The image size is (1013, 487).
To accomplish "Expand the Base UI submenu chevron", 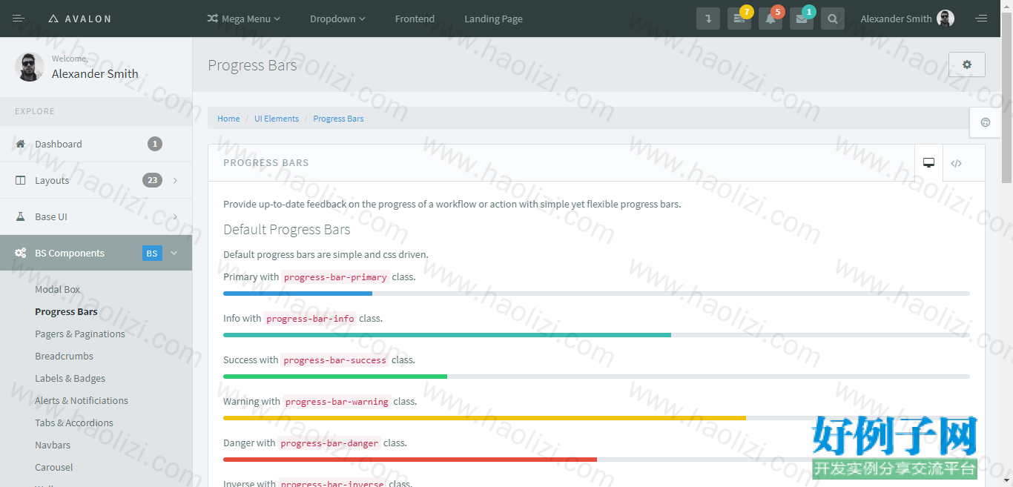I will coord(175,216).
